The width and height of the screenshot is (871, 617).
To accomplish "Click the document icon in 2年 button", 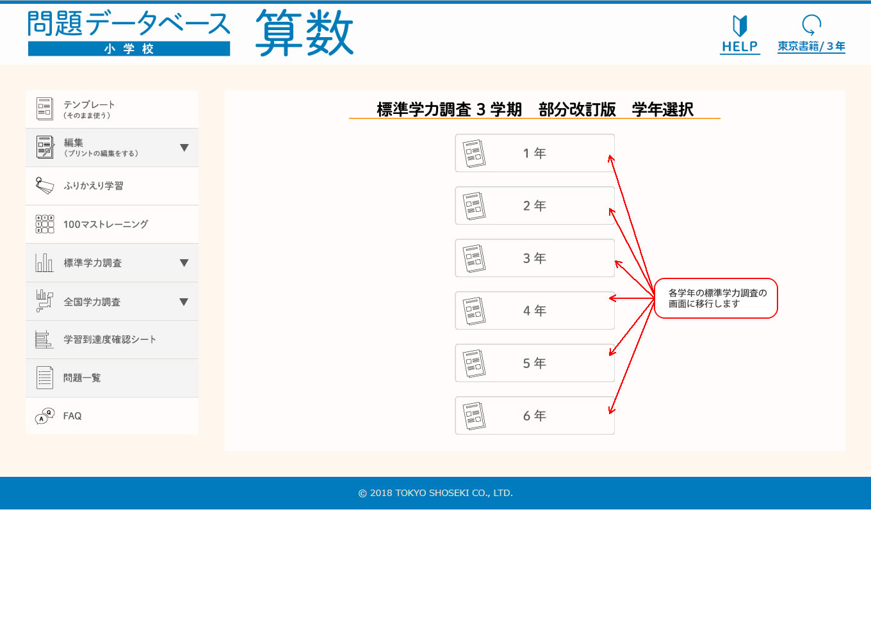I will pos(474,206).
